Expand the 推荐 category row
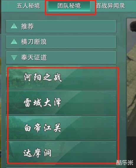 click(61, 26)
